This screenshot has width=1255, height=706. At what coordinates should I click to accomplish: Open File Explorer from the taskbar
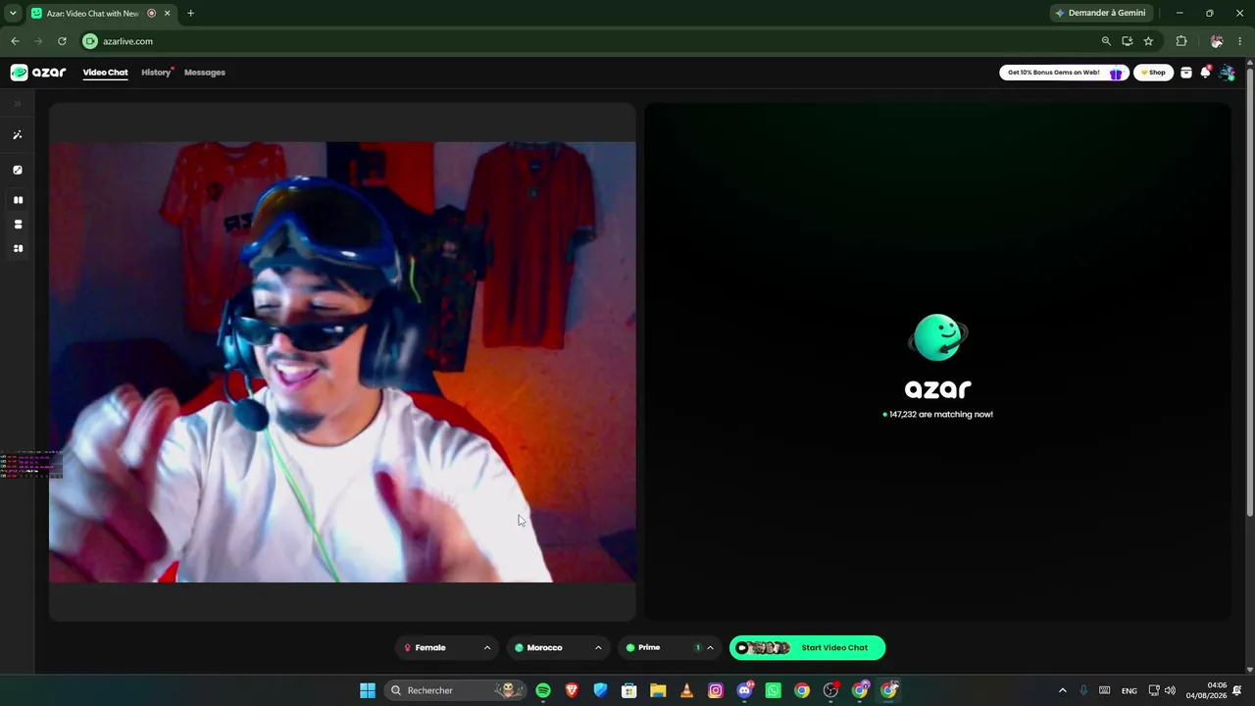[x=658, y=690]
